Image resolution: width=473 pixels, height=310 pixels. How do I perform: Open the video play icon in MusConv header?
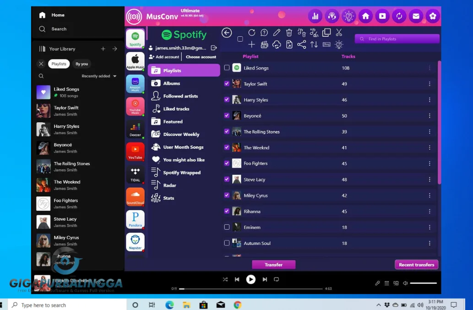[382, 16]
